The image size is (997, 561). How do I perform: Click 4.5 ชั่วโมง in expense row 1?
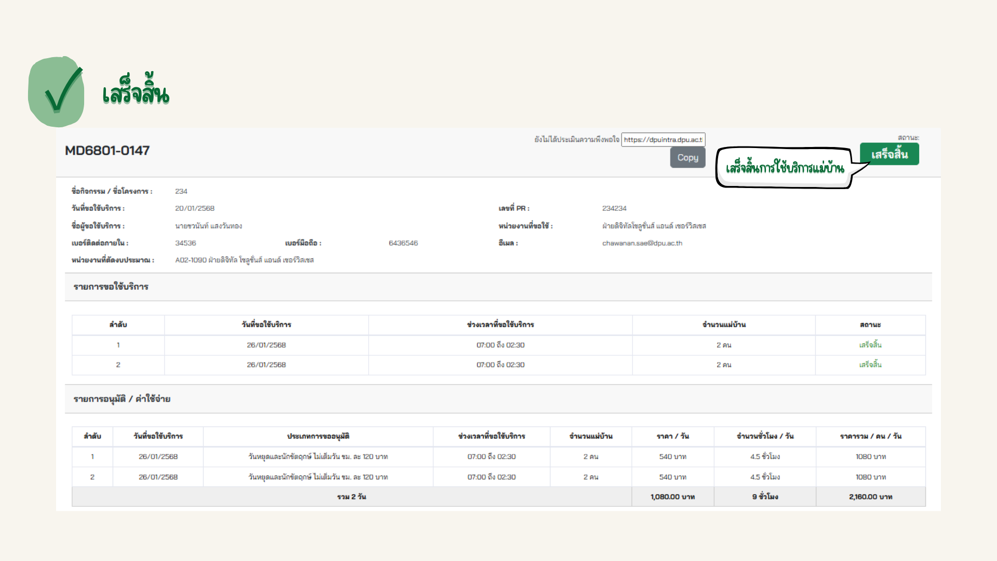coord(765,457)
